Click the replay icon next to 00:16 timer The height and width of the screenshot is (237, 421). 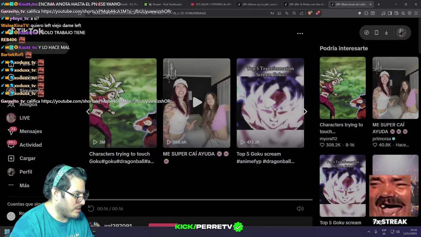[91, 209]
